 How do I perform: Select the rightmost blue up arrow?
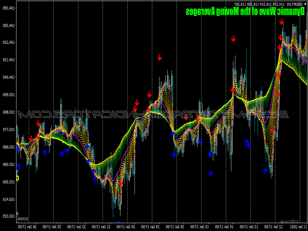pyautogui.click(x=265, y=171)
